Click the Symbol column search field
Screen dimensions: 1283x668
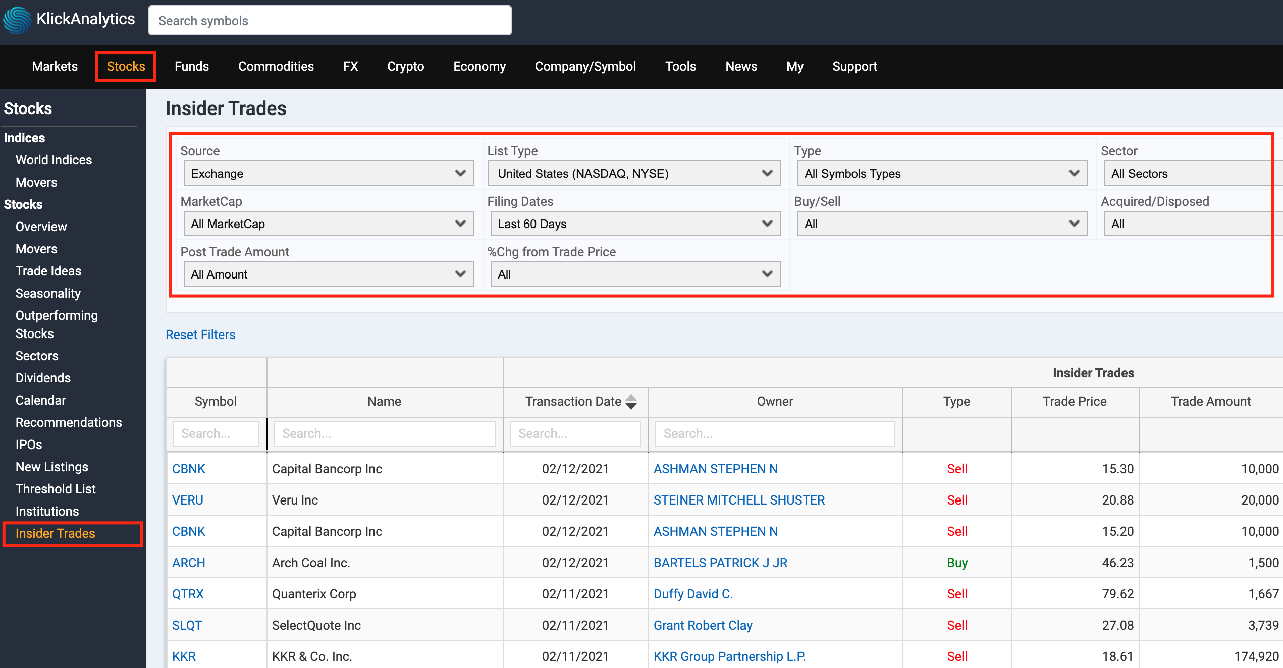[x=216, y=433]
